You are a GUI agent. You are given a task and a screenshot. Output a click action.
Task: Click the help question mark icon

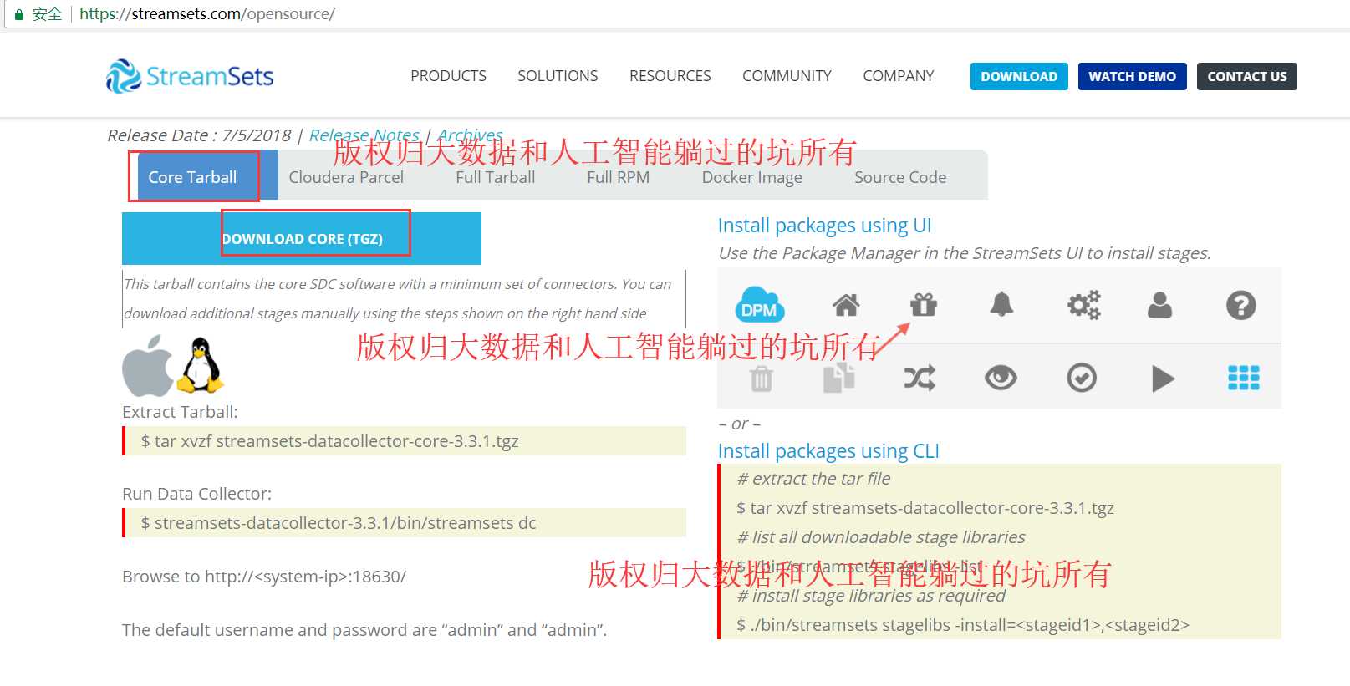pos(1240,305)
